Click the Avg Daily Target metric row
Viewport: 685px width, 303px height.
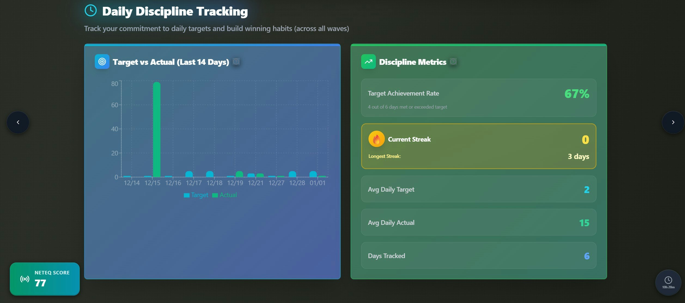(x=478, y=189)
